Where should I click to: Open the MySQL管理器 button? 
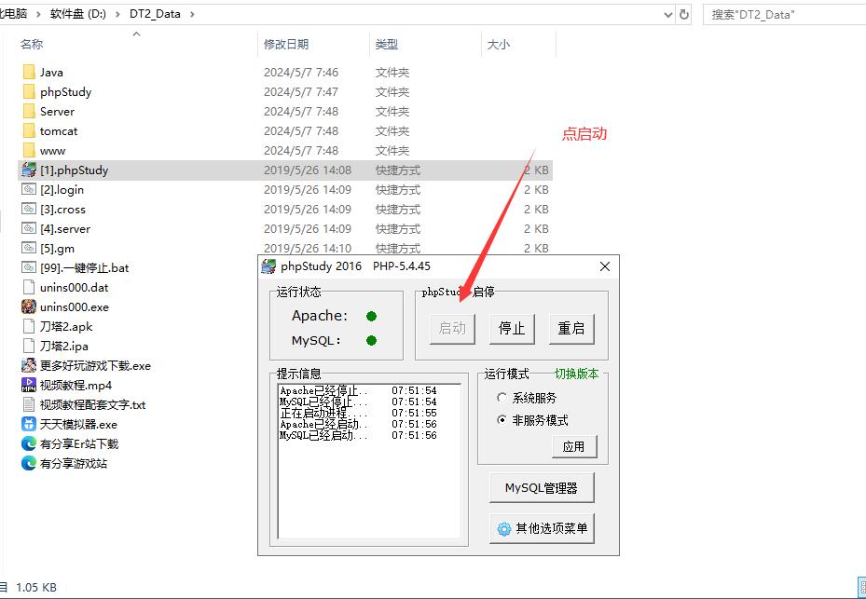(x=542, y=487)
